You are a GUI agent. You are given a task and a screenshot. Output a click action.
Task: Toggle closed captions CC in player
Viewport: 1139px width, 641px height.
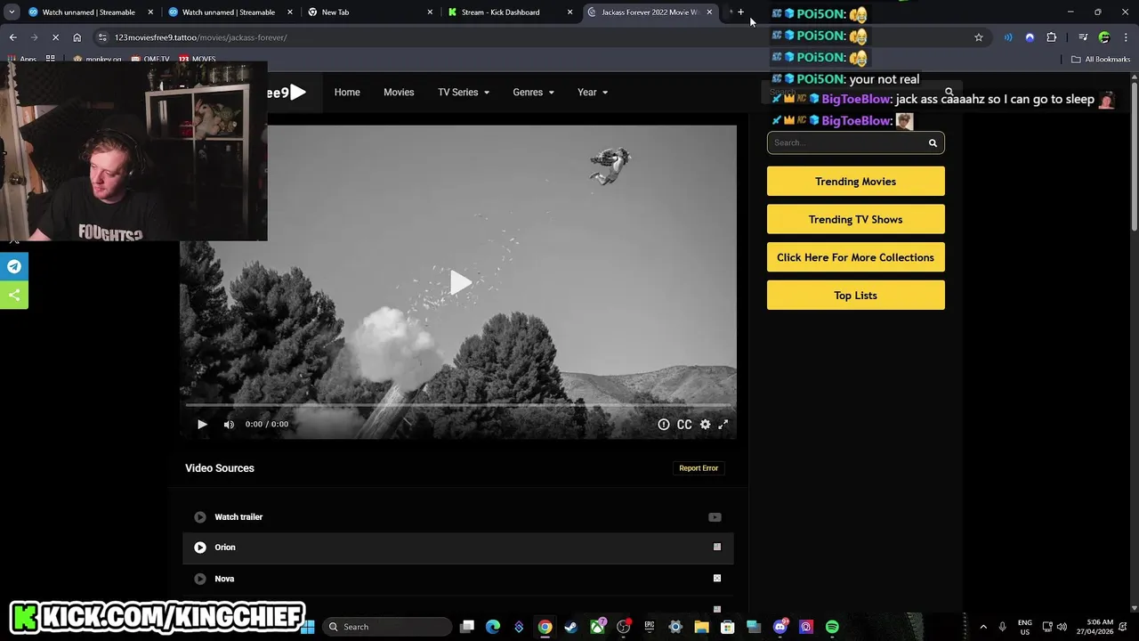pyautogui.click(x=684, y=425)
